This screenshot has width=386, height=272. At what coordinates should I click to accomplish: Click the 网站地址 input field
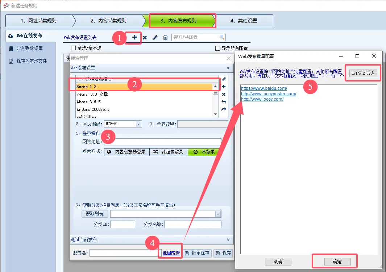(162, 142)
